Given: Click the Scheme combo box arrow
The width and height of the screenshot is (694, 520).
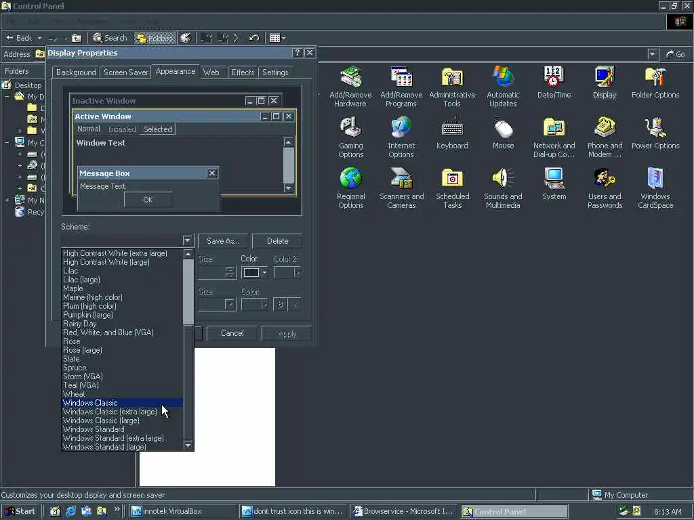Looking at the screenshot, I should pos(188,240).
